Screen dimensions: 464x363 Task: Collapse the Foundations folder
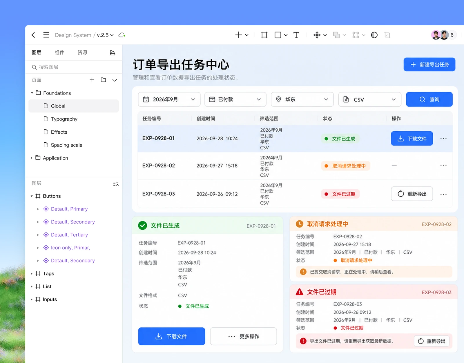tap(32, 93)
